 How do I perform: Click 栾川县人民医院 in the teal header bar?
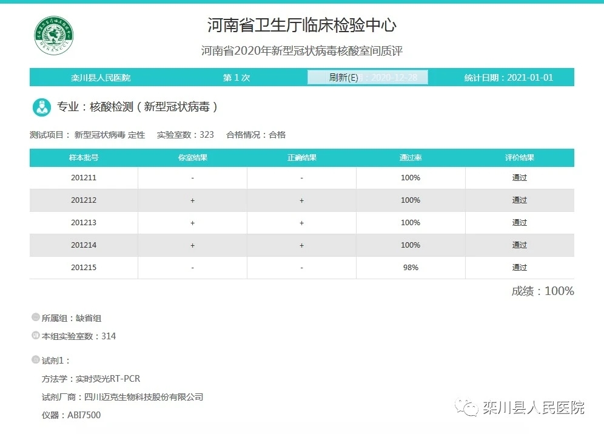101,78
